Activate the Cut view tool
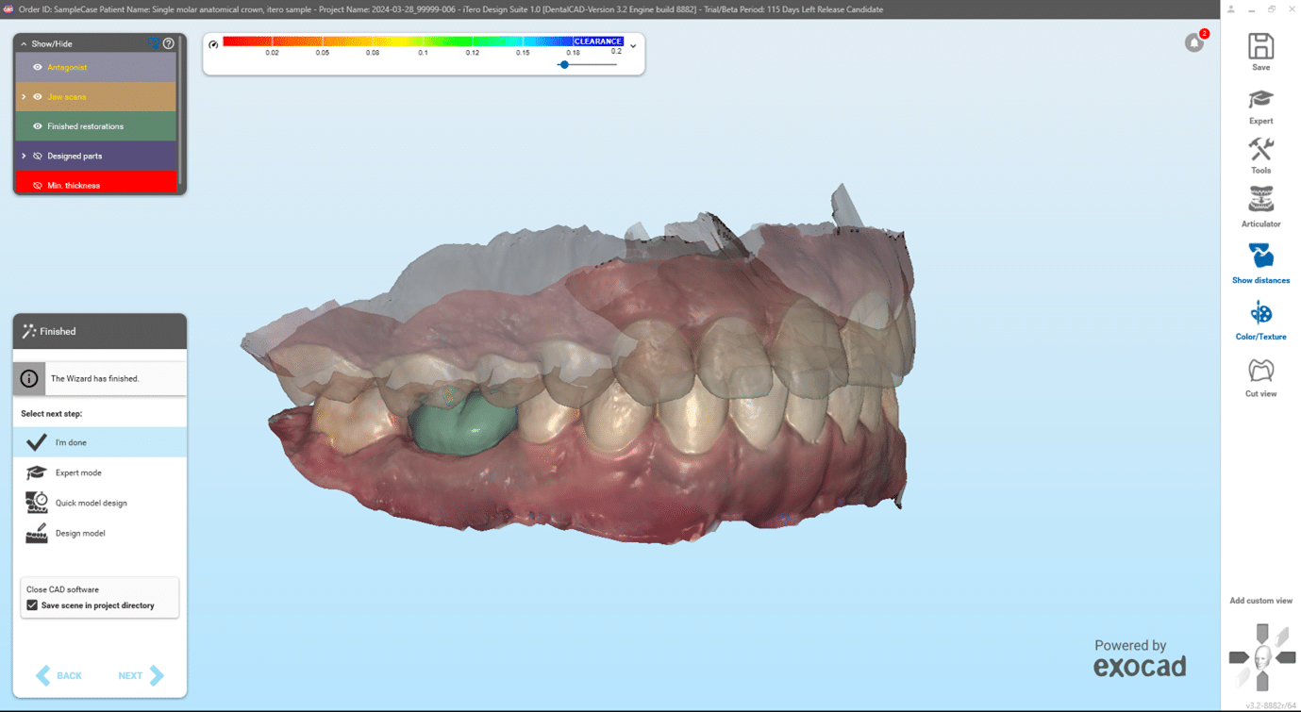 [x=1260, y=371]
